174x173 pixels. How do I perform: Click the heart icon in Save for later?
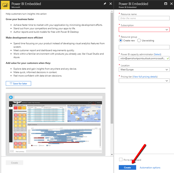pyautogui.click(x=11, y=83)
